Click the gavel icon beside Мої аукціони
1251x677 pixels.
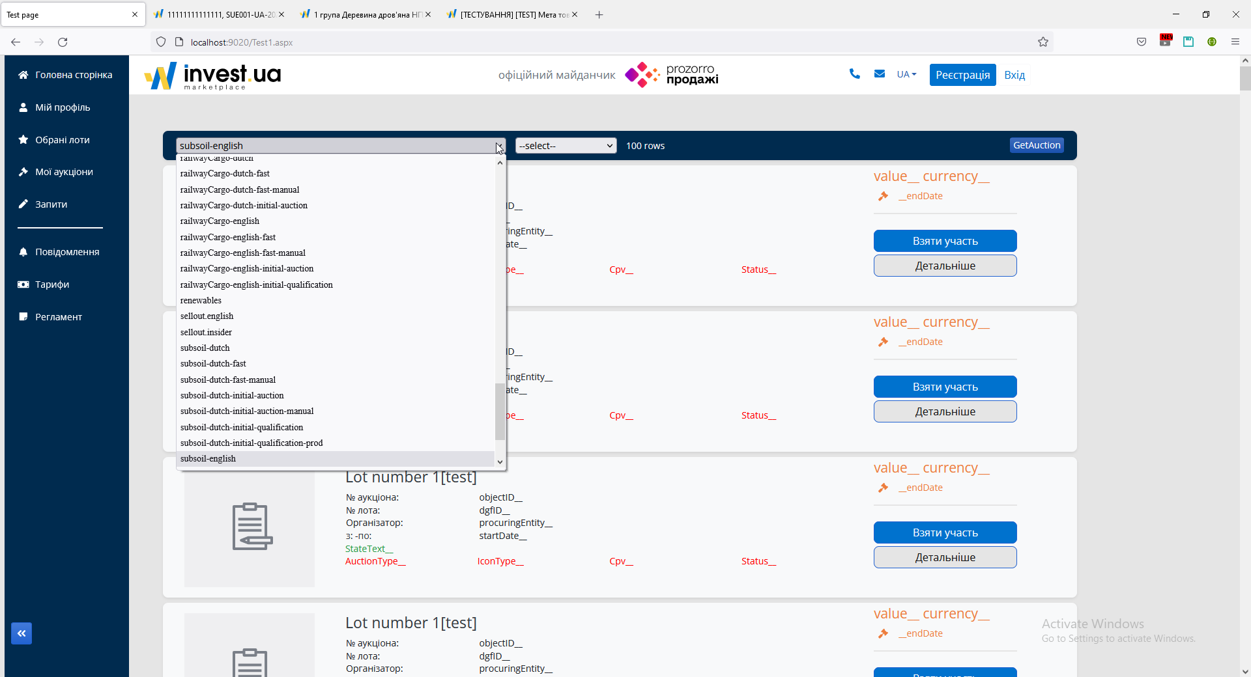(x=23, y=172)
